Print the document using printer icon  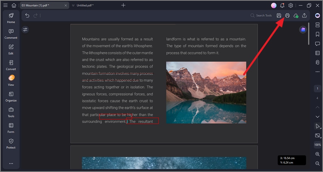[x=287, y=15]
